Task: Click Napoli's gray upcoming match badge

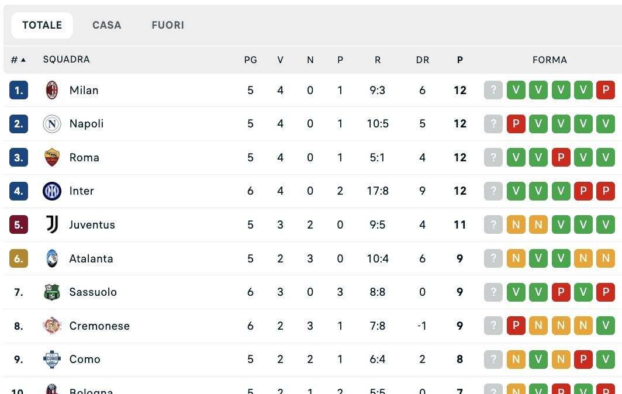Action: pyautogui.click(x=493, y=124)
